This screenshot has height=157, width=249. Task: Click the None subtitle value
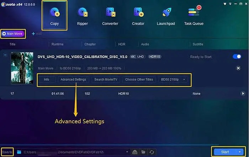point(196,94)
